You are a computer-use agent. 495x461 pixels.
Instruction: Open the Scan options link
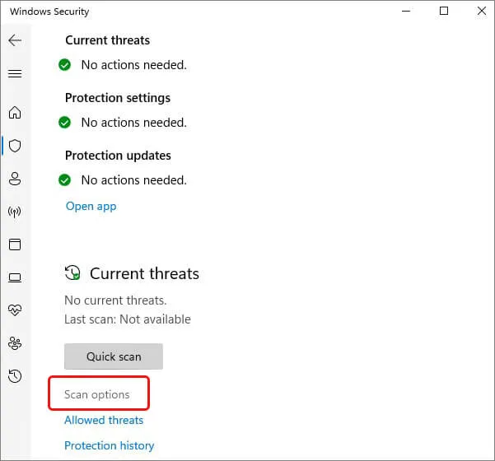97,394
